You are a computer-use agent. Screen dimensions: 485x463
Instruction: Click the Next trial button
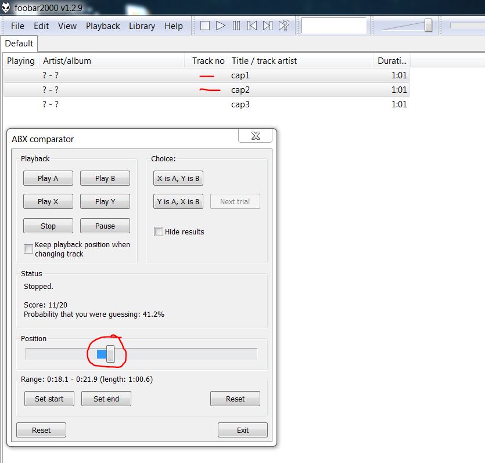(x=235, y=202)
